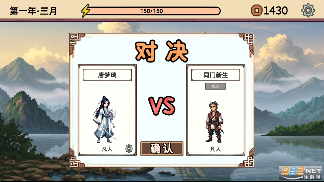This screenshot has height=182, width=324.
Task: Select the 同门新生 opponent sprite
Action: click(215, 122)
